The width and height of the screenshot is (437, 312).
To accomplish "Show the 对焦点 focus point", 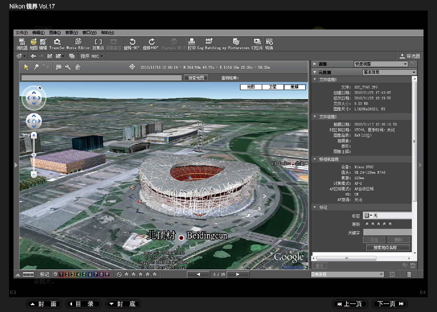I will [98, 44].
